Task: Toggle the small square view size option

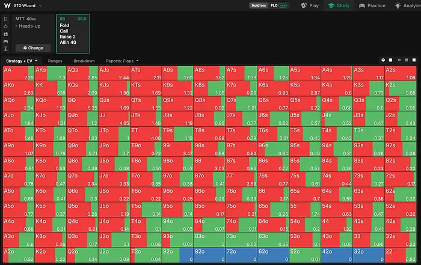Action: (399, 60)
